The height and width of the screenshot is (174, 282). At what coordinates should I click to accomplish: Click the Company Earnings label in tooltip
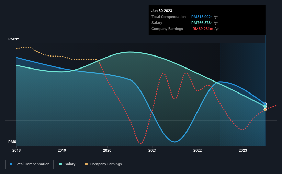(x=167, y=29)
